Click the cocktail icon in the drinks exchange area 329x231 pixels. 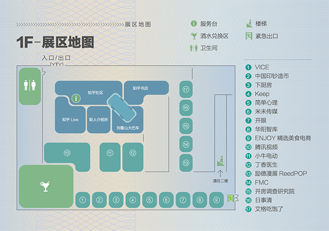(45, 186)
